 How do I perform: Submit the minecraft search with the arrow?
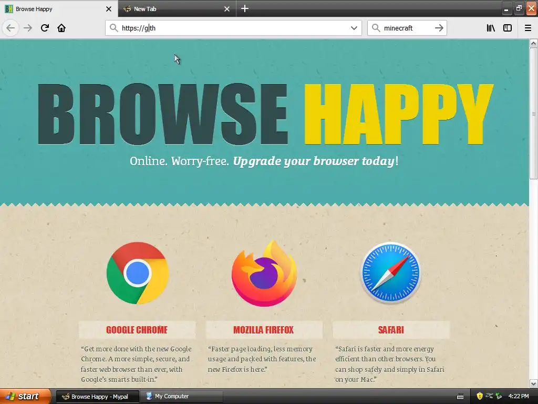tap(439, 28)
